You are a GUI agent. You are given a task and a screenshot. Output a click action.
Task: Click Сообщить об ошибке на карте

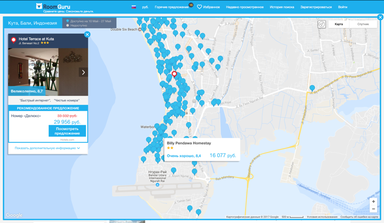tap(359, 217)
